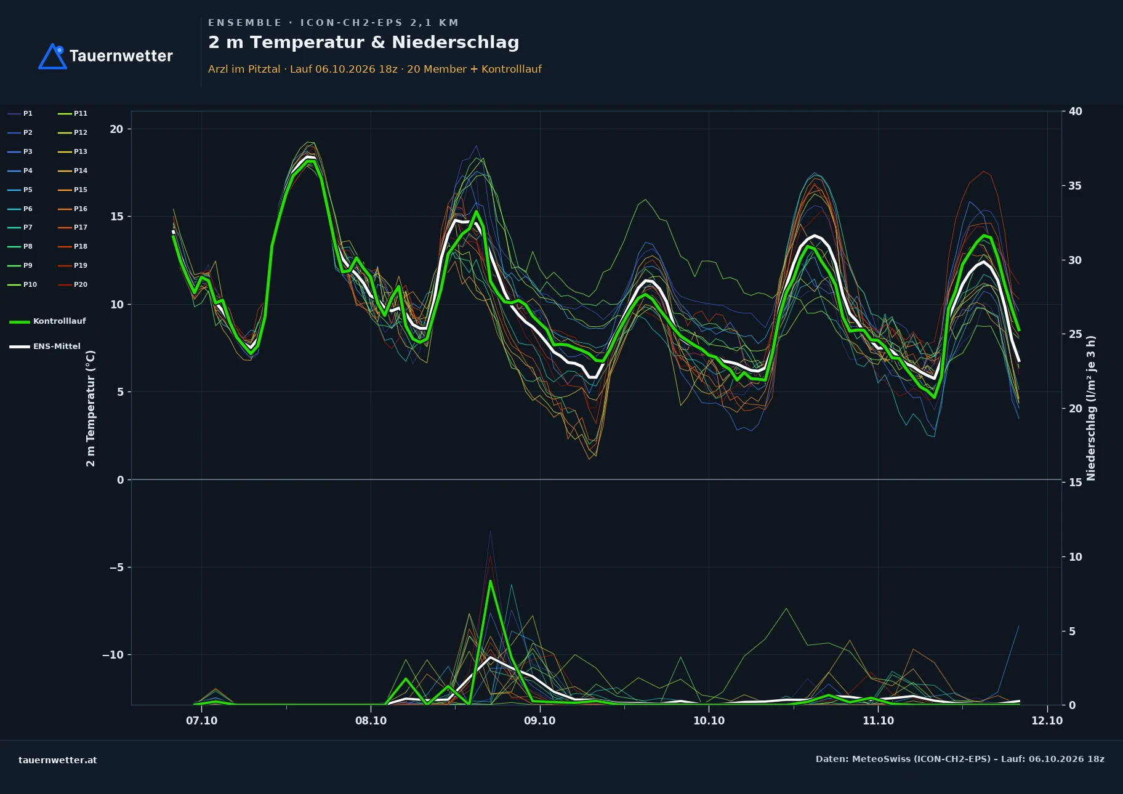Select the P5 legend entry
The image size is (1123, 794).
coord(20,190)
